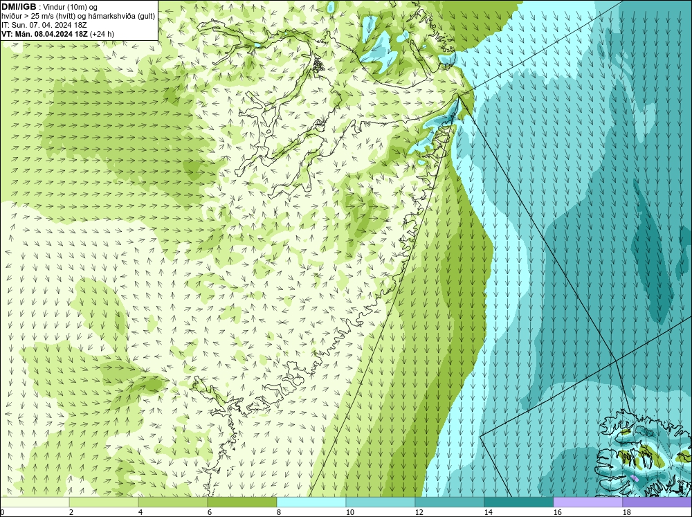The width and height of the screenshot is (692, 517).
Task: Click the 6-8 m/s olive green legend swatch
Action: [242, 502]
